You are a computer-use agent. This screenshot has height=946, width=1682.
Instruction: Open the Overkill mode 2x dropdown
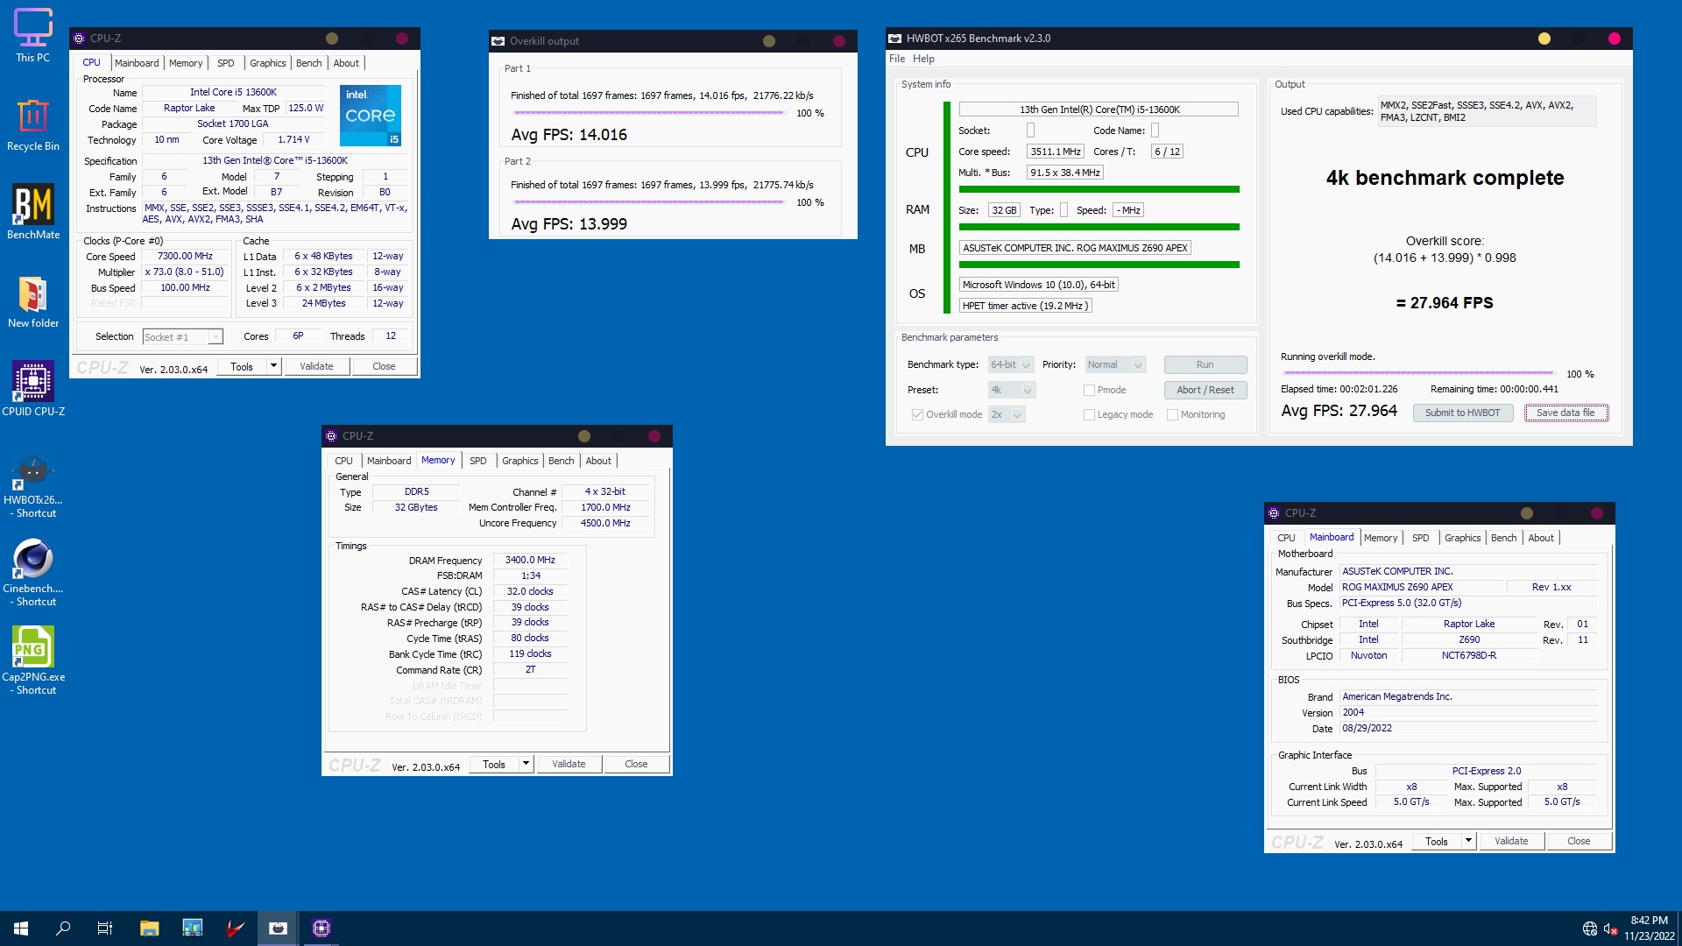coord(1007,414)
